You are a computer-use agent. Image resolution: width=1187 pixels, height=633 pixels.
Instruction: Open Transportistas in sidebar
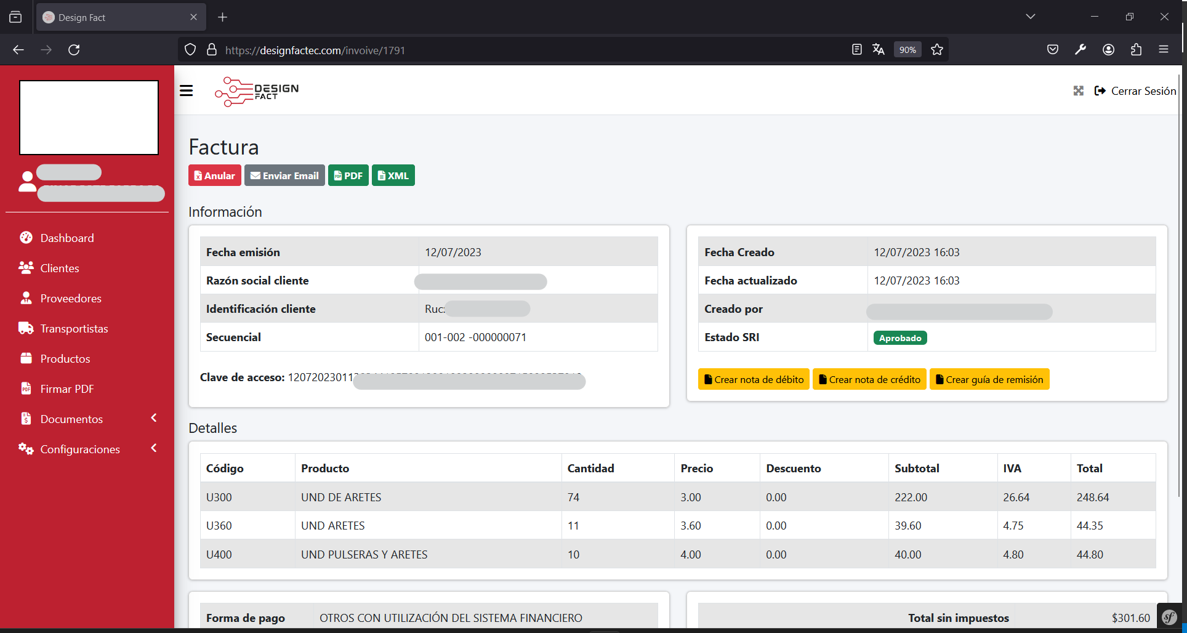tap(74, 328)
